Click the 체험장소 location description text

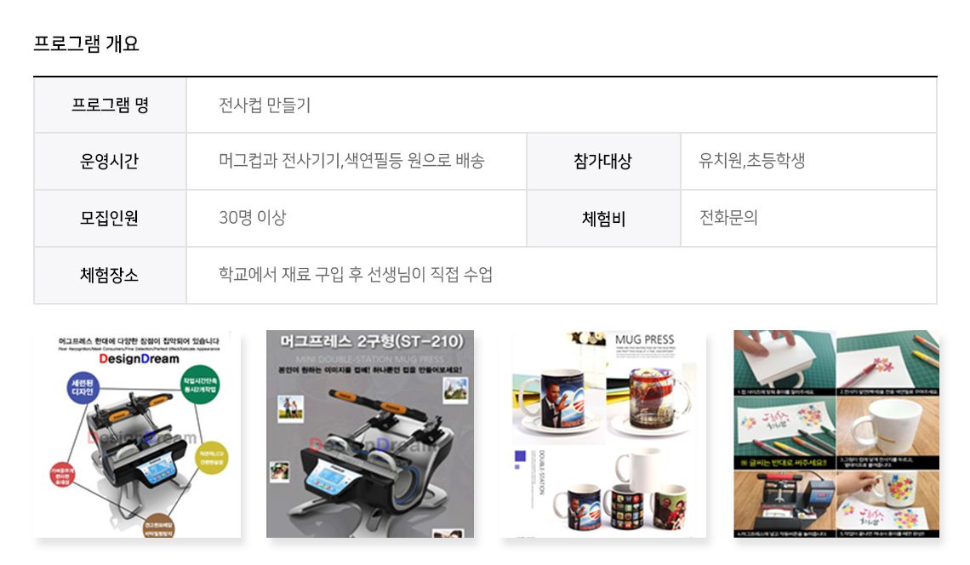356,275
